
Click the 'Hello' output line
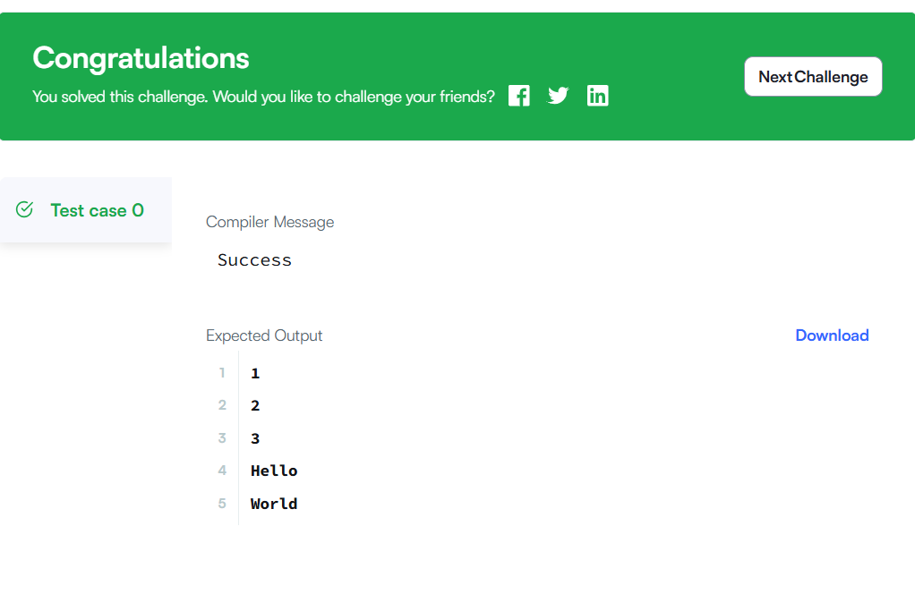point(274,471)
